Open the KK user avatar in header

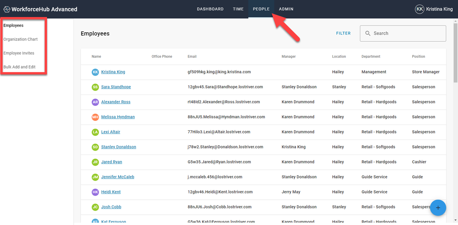coord(420,9)
